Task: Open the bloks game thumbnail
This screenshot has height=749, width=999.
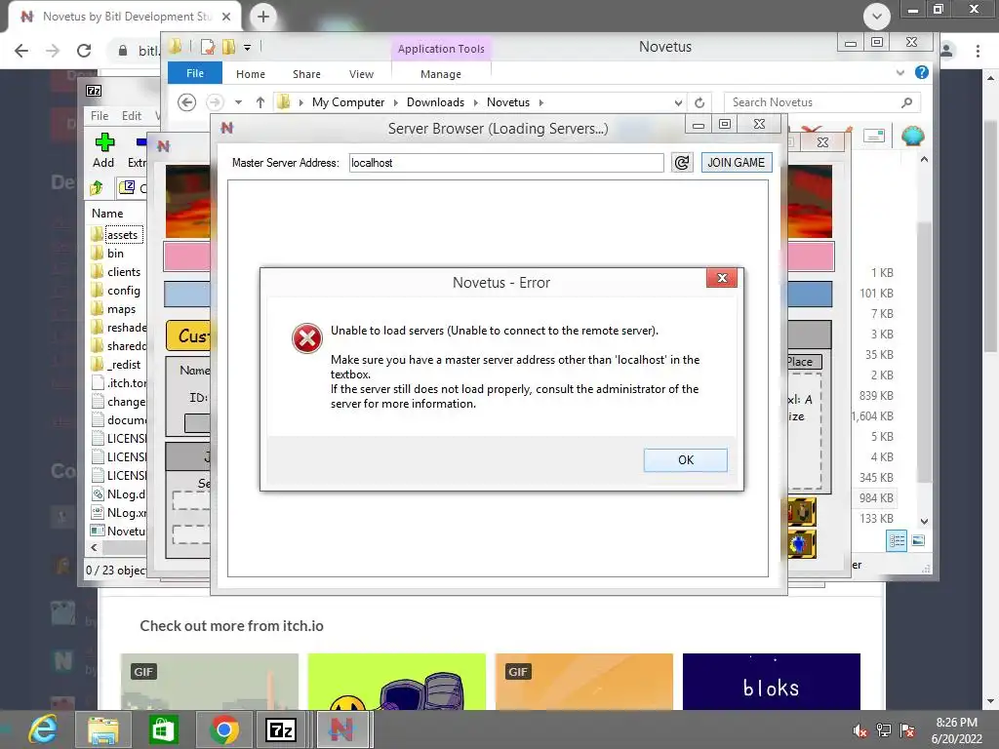Action: [771, 682]
